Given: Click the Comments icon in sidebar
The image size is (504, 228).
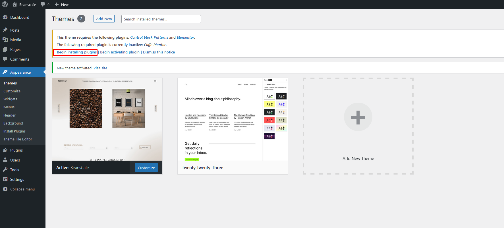Looking at the screenshot, I should (x=5, y=59).
